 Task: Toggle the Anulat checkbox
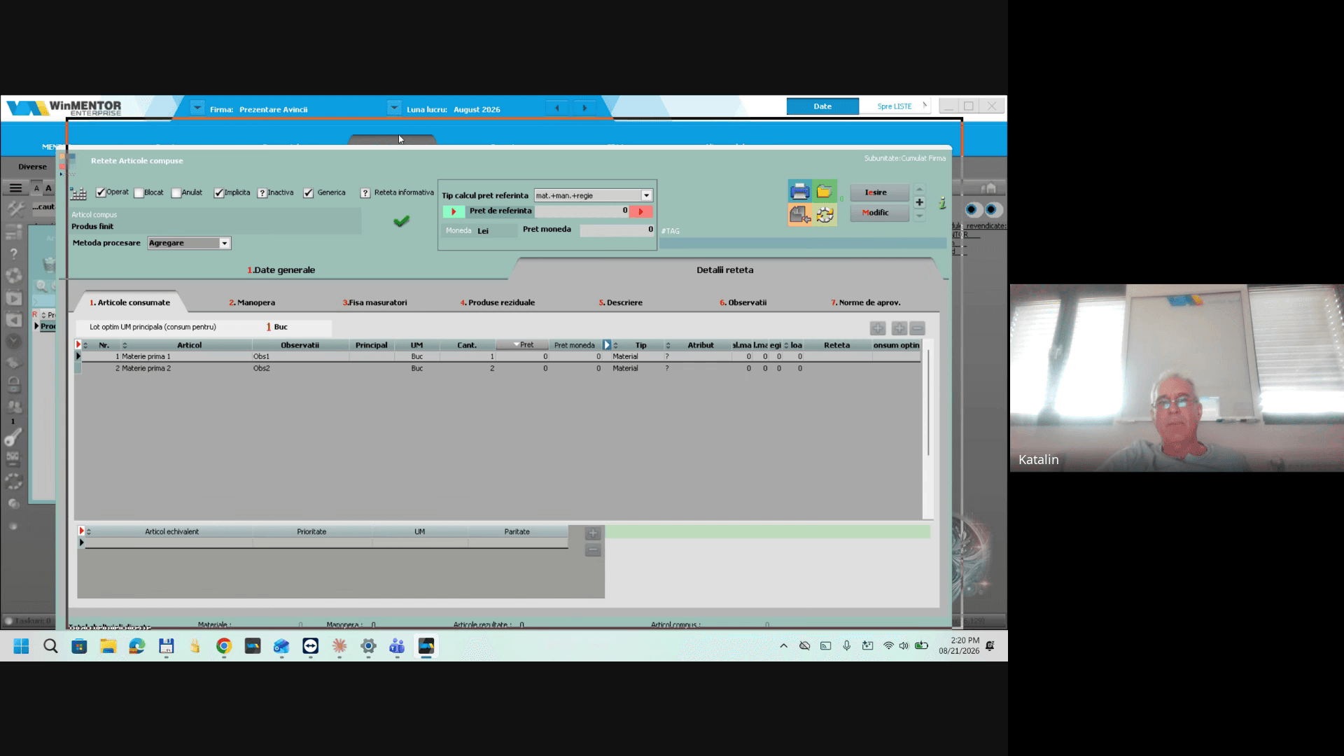(176, 193)
